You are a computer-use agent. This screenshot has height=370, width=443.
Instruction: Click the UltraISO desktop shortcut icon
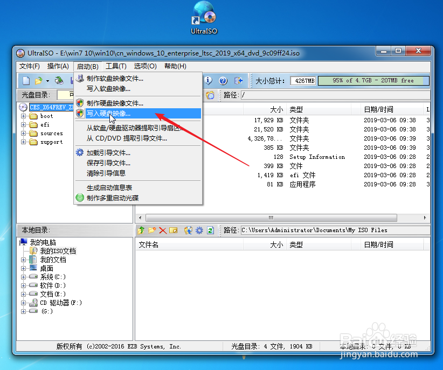tap(204, 18)
